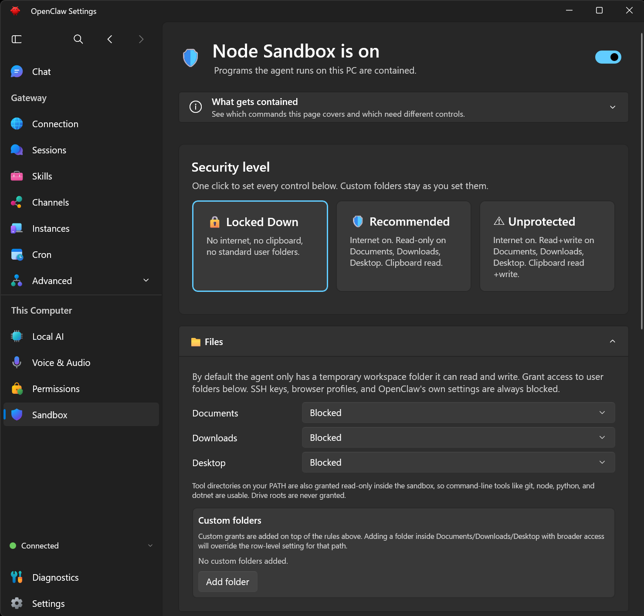Click the Channels icon
Screen dimensions: 644x616
click(17, 202)
